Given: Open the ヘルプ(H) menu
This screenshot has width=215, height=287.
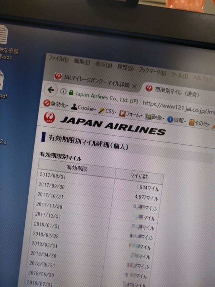Looking at the screenshot, I should (202, 78).
